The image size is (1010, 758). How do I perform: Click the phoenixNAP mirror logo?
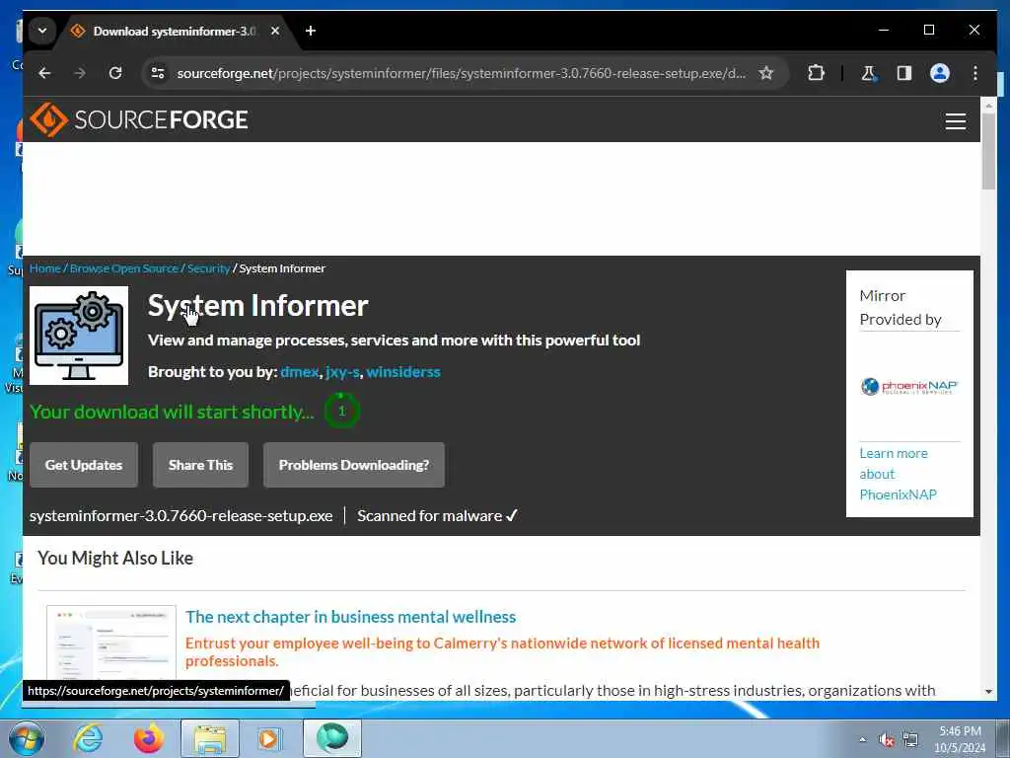pyautogui.click(x=909, y=386)
